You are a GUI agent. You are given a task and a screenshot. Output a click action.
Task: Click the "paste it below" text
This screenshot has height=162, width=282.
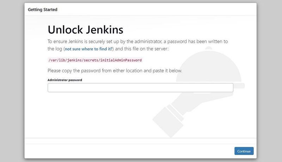click(x=166, y=71)
